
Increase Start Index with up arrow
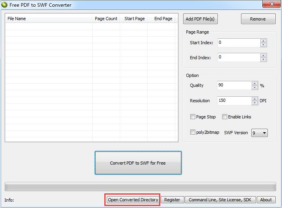[263, 41]
